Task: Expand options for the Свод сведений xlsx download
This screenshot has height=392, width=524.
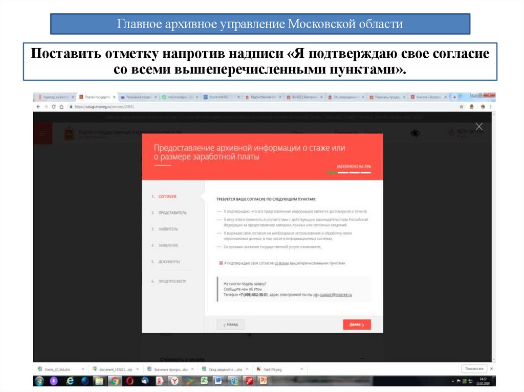Action: pos(247,369)
